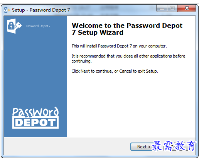Click the gray footer bar left of Next
The width and height of the screenshot is (199, 158).
pos(67,146)
